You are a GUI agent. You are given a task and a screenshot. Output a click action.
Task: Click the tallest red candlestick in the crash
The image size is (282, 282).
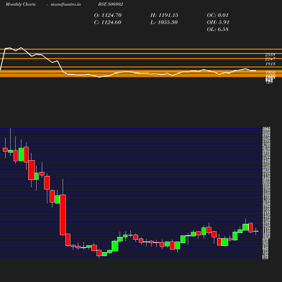point(63,215)
